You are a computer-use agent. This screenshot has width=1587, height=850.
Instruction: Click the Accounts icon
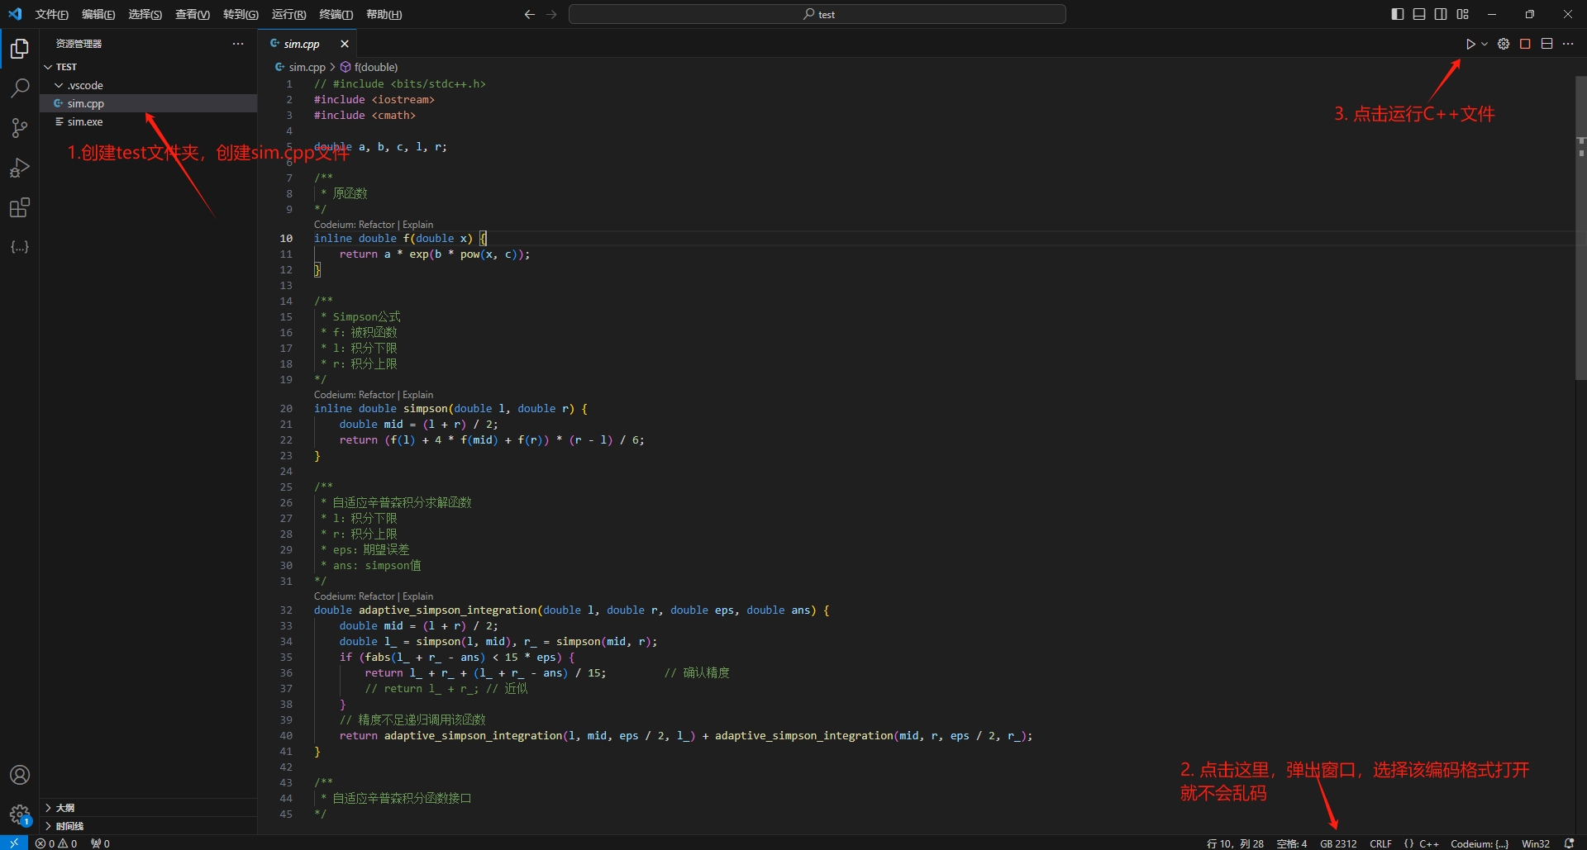click(x=20, y=775)
